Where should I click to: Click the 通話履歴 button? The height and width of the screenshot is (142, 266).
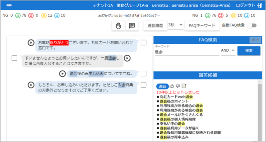click(x=155, y=26)
